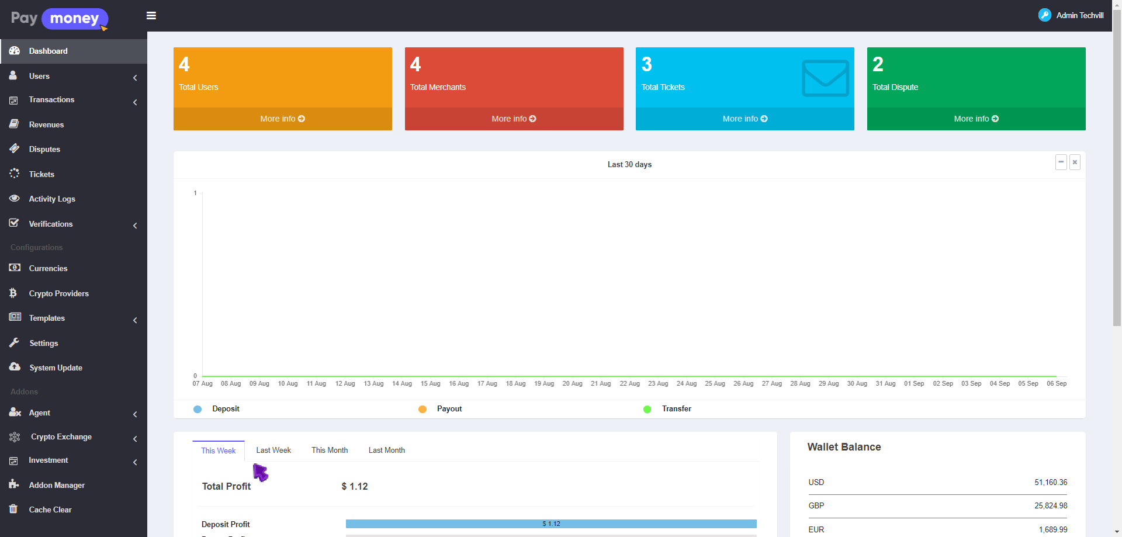The height and width of the screenshot is (537, 1122).
Task: Click the System Update cloud icon
Action: coord(15,367)
